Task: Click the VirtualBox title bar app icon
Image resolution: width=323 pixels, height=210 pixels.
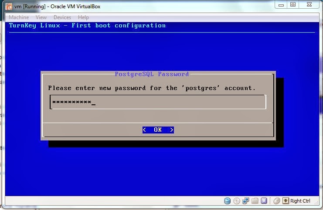Action: click(9, 7)
